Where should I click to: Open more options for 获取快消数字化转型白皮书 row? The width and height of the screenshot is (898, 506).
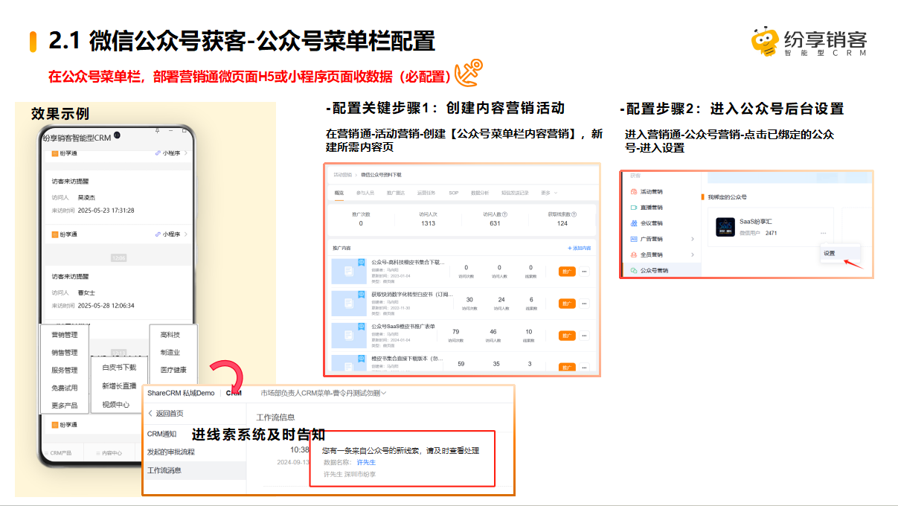[x=585, y=304]
